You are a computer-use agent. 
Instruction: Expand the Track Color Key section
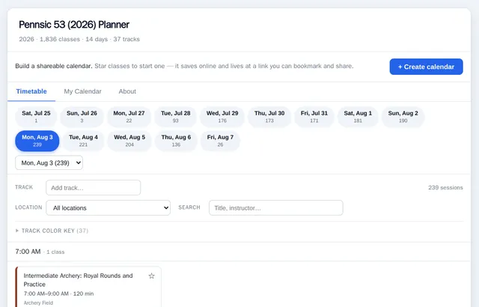pyautogui.click(x=52, y=231)
